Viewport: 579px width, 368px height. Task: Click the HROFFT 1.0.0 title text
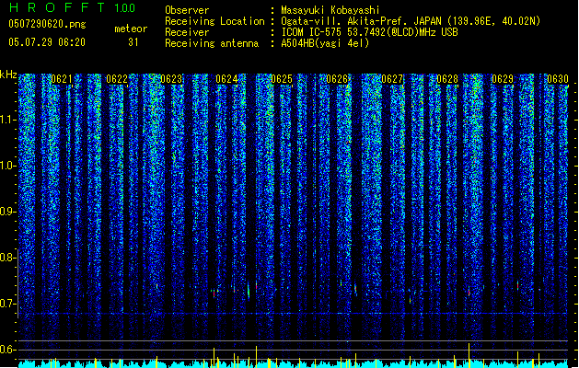(x=73, y=7)
